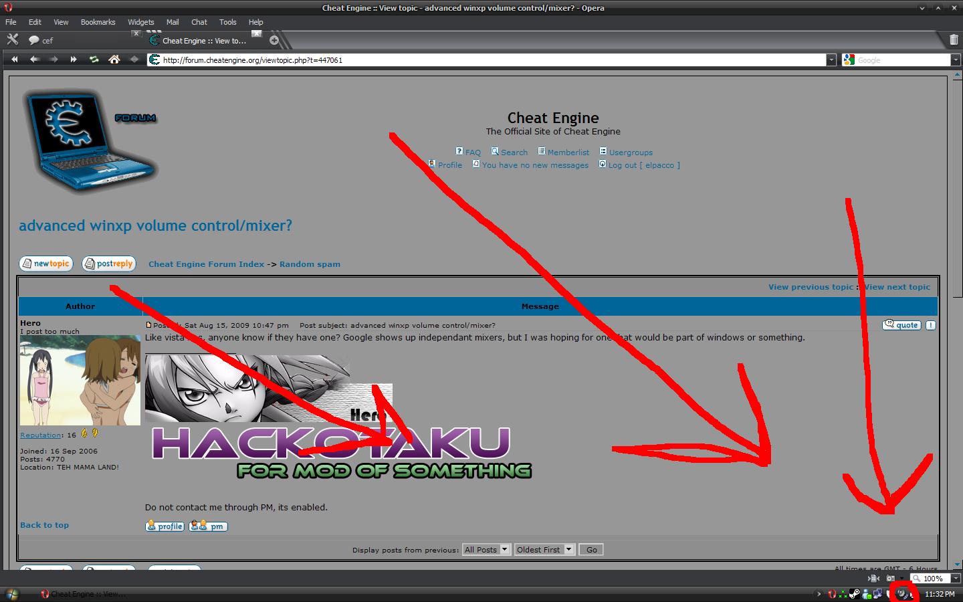Screen dimensions: 963x602
Task: Check 'You have no new messages' link
Action: pyautogui.click(x=535, y=165)
